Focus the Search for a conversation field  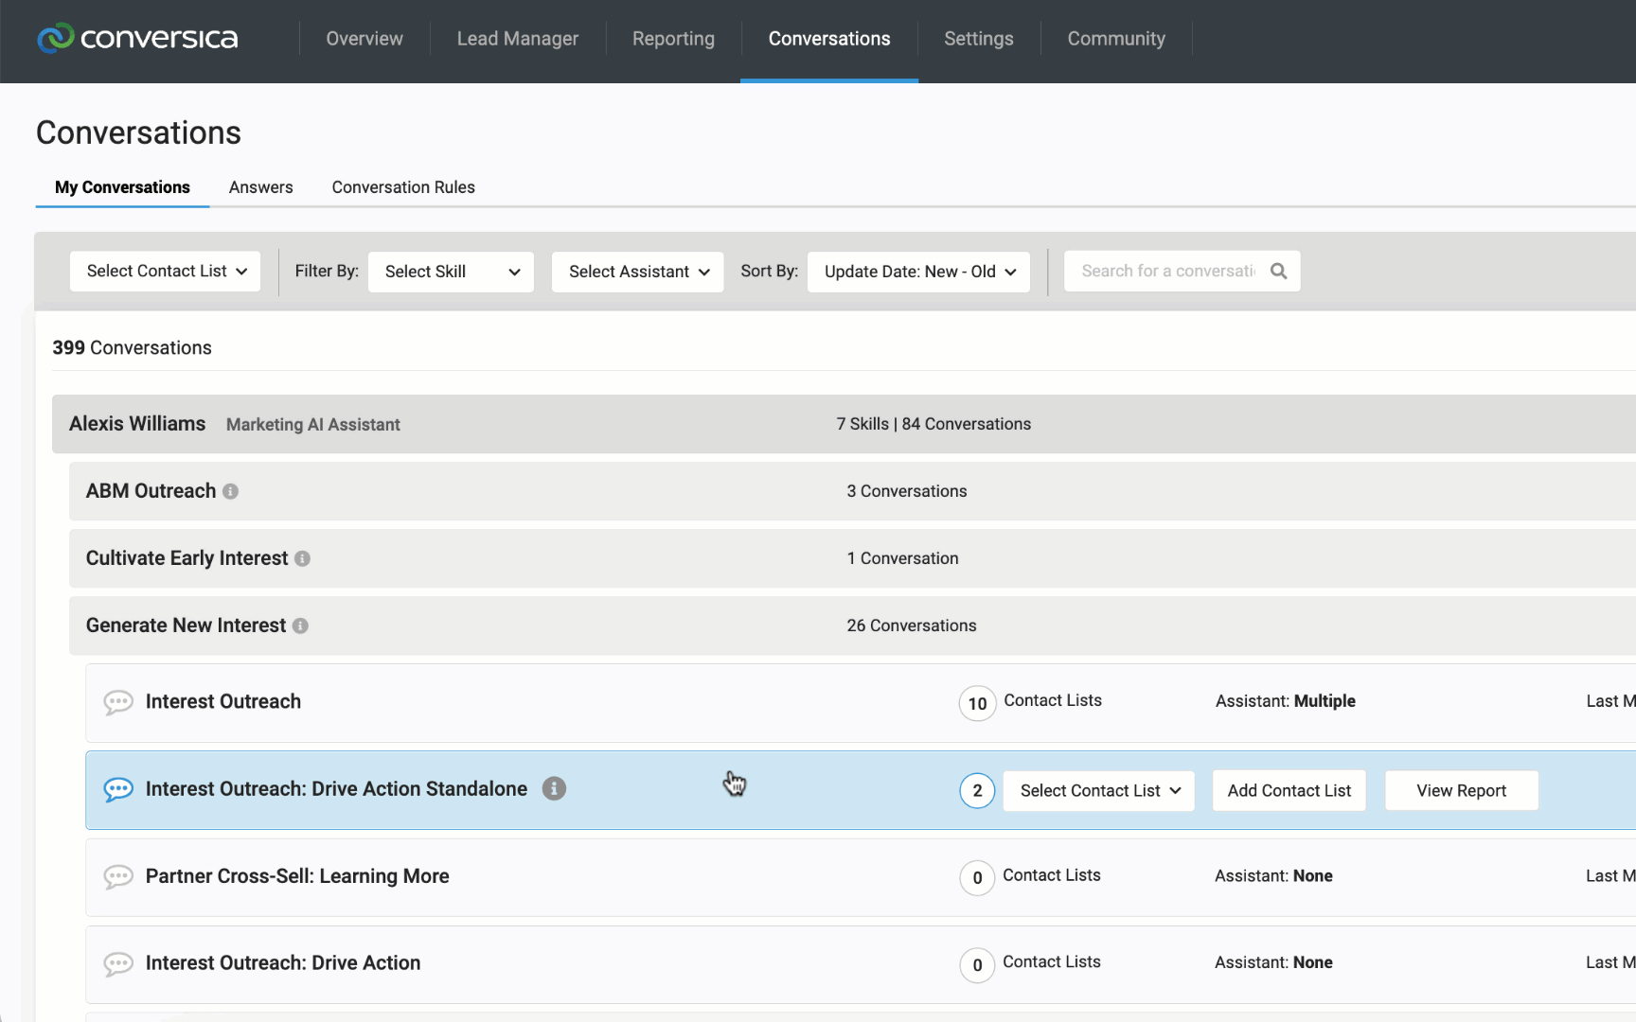click(x=1167, y=272)
